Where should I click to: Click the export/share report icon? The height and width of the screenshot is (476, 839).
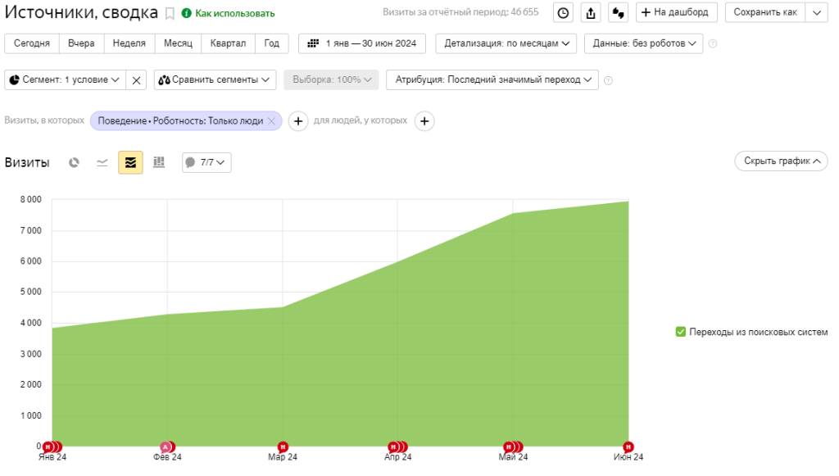[591, 12]
